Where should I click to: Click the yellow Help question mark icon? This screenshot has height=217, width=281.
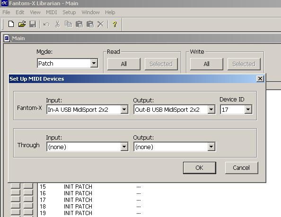114,24
